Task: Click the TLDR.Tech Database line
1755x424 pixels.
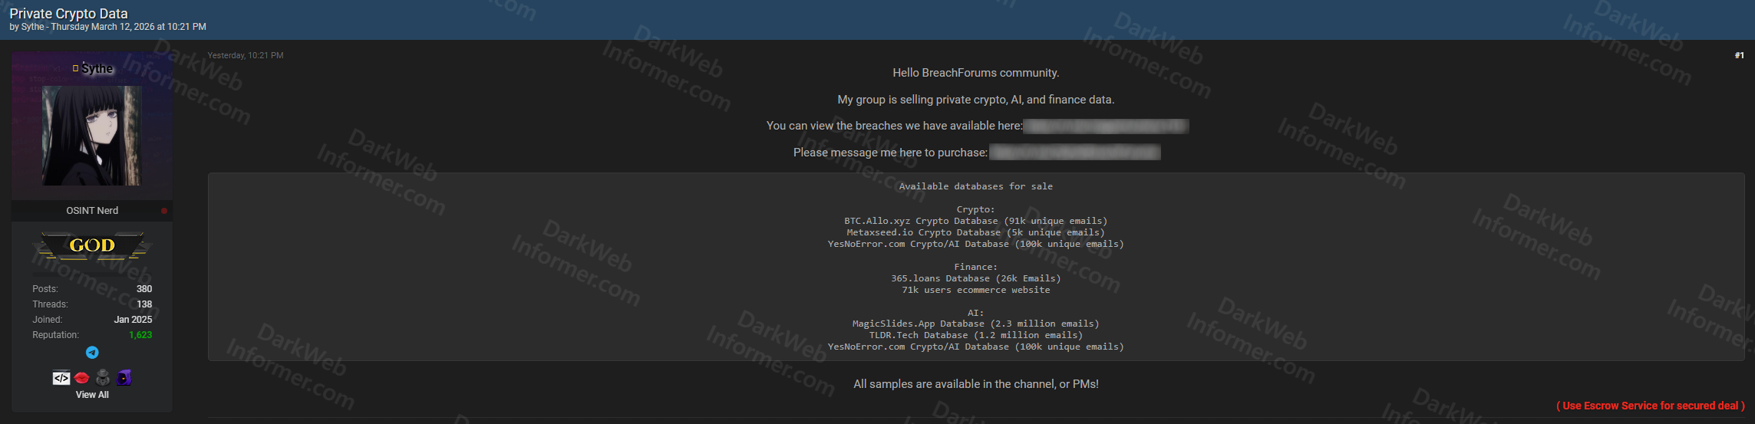Action: 976,335
